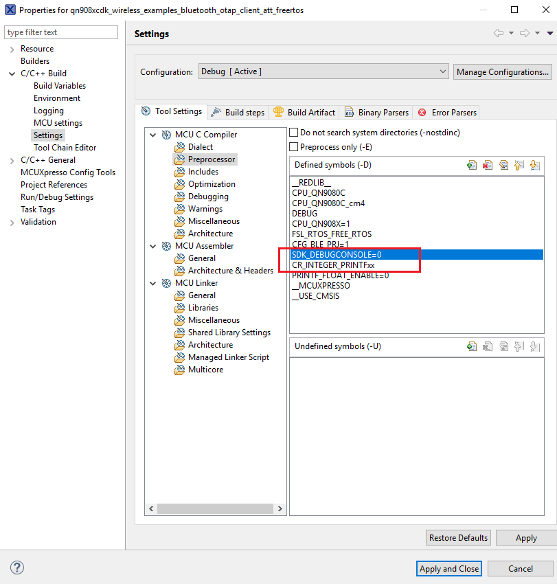557x584 pixels.
Task: Click Apply and Close button
Action: pyautogui.click(x=449, y=569)
